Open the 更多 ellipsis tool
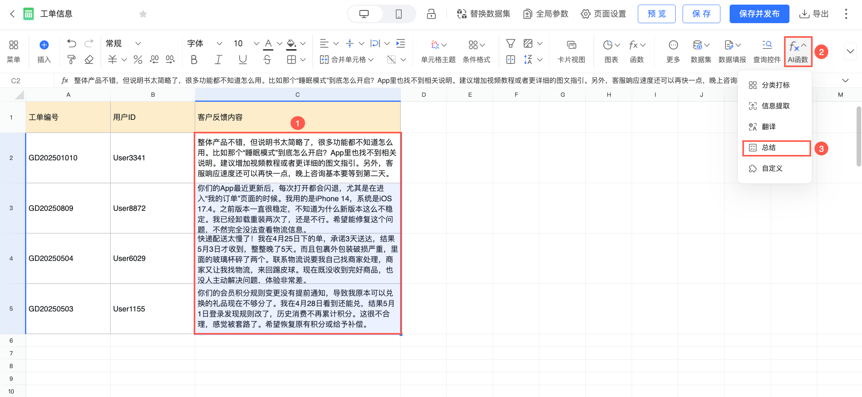The height and width of the screenshot is (397, 862). 673,51
